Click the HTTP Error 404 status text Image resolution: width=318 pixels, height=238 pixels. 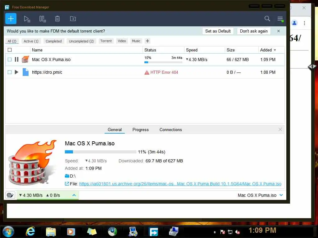pyautogui.click(x=164, y=72)
